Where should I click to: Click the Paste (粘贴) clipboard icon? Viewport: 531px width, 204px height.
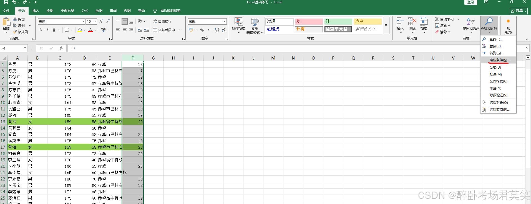click(x=6, y=22)
